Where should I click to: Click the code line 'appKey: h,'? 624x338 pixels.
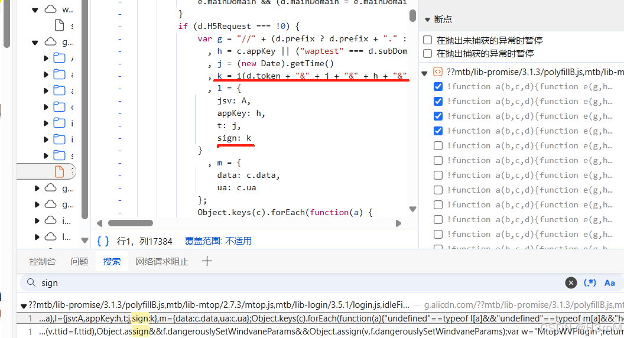point(241,113)
